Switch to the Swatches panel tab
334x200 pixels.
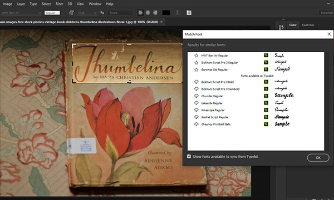pos(308,25)
